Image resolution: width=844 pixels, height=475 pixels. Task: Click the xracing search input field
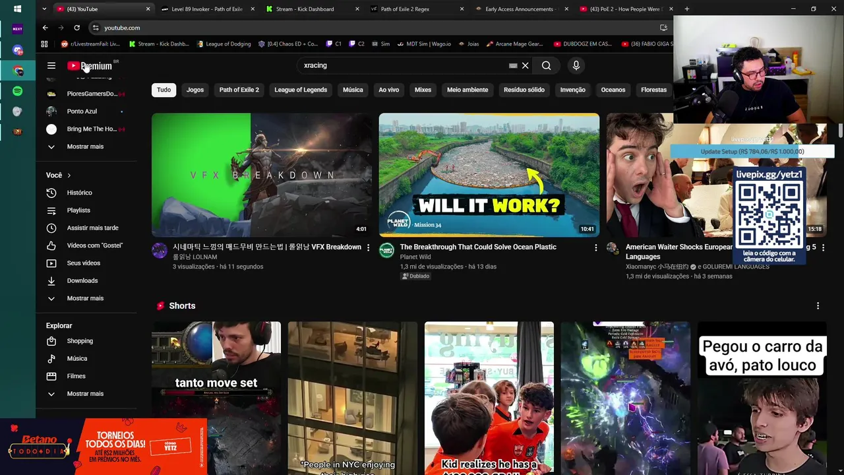pos(402,65)
